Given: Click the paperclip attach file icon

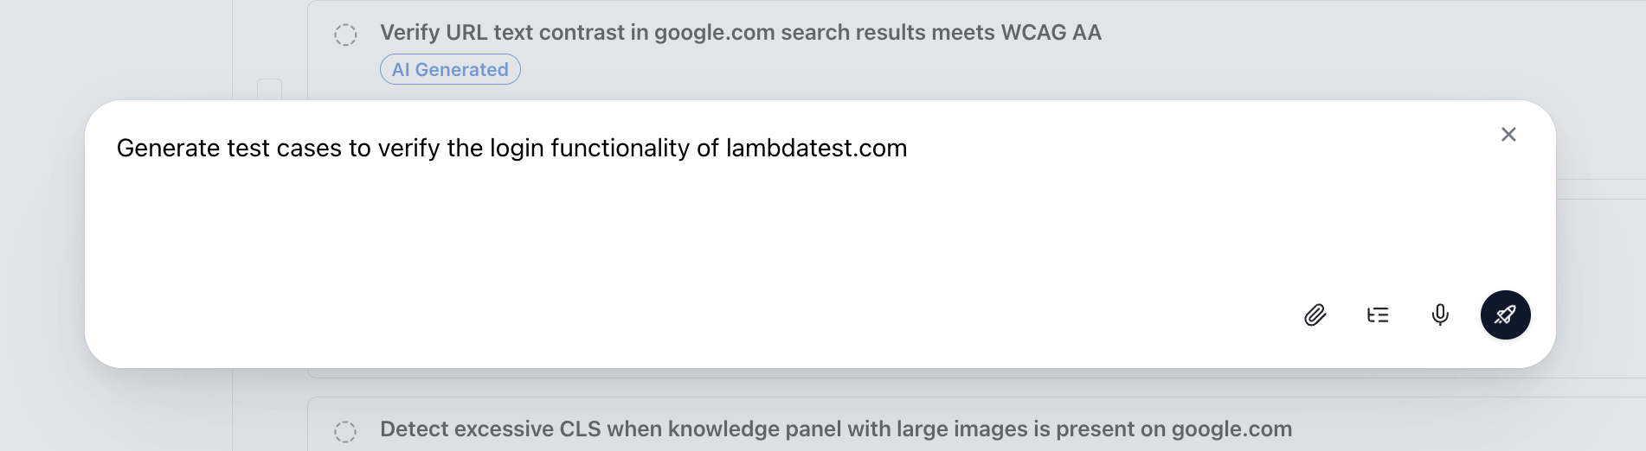Looking at the screenshot, I should point(1315,315).
